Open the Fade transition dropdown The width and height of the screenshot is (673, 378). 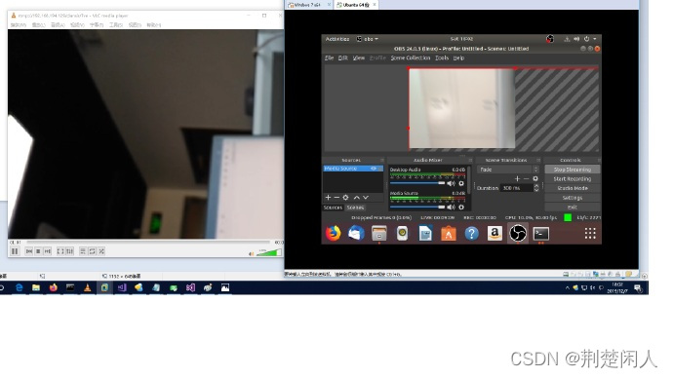[508, 170]
